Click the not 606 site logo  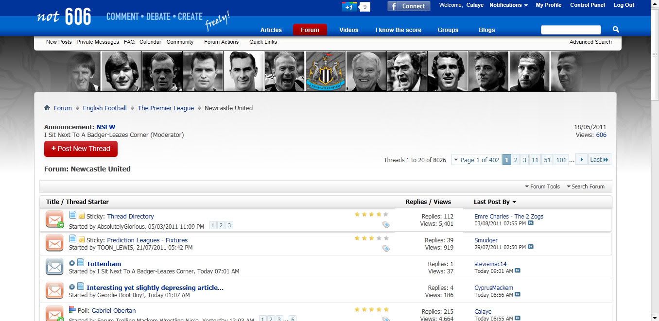pyautogui.click(x=64, y=17)
